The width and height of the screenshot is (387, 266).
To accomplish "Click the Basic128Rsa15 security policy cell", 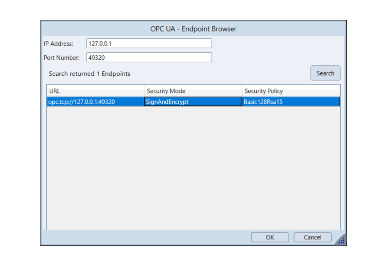I will coord(291,102).
